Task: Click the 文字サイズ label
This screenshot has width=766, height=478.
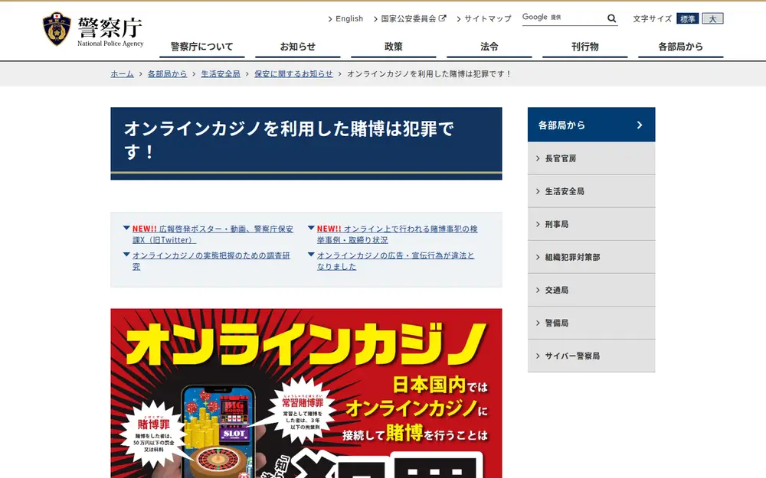Action: coord(652,18)
